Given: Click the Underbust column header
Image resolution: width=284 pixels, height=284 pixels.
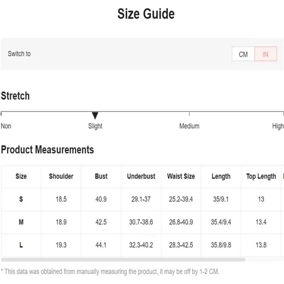Looking at the screenshot, I should pos(141,176).
